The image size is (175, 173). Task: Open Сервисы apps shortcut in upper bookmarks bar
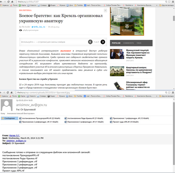point(5,5)
